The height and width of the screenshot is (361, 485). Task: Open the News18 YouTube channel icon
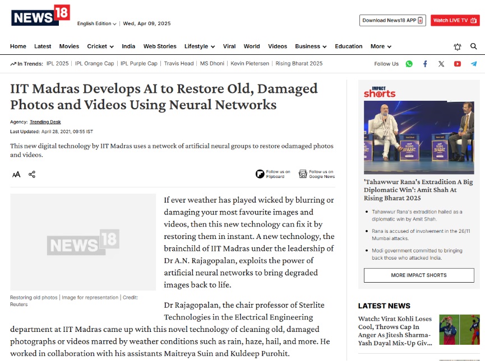[x=457, y=64]
